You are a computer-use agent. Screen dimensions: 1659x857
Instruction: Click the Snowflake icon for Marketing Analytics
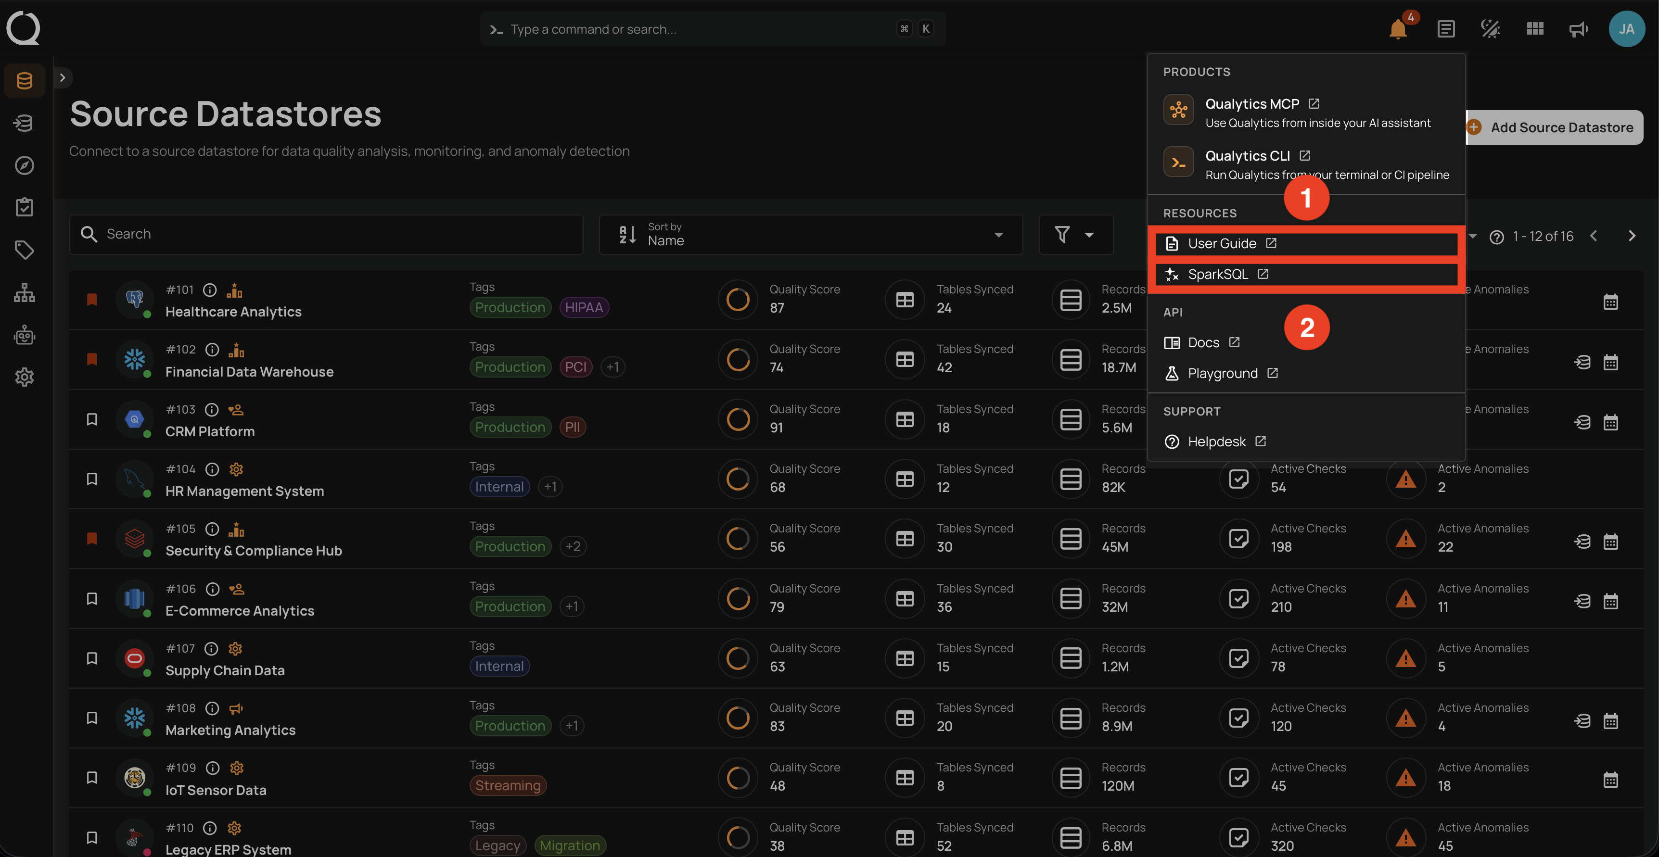[135, 718]
